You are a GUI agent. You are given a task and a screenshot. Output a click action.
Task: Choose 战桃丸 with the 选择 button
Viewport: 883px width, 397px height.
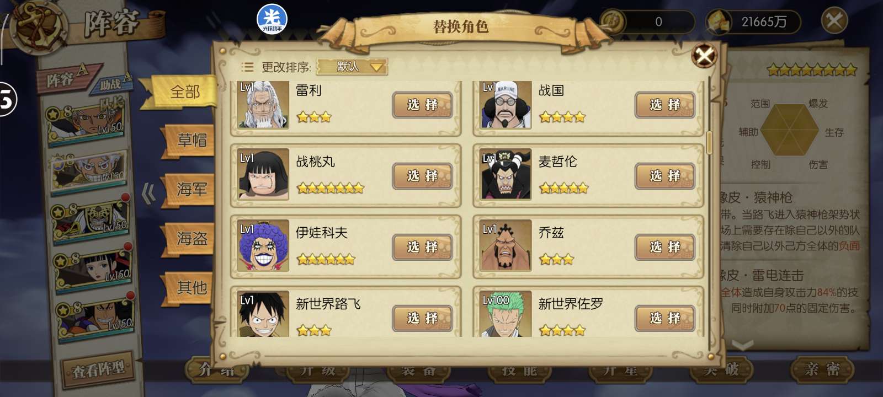[x=422, y=176]
